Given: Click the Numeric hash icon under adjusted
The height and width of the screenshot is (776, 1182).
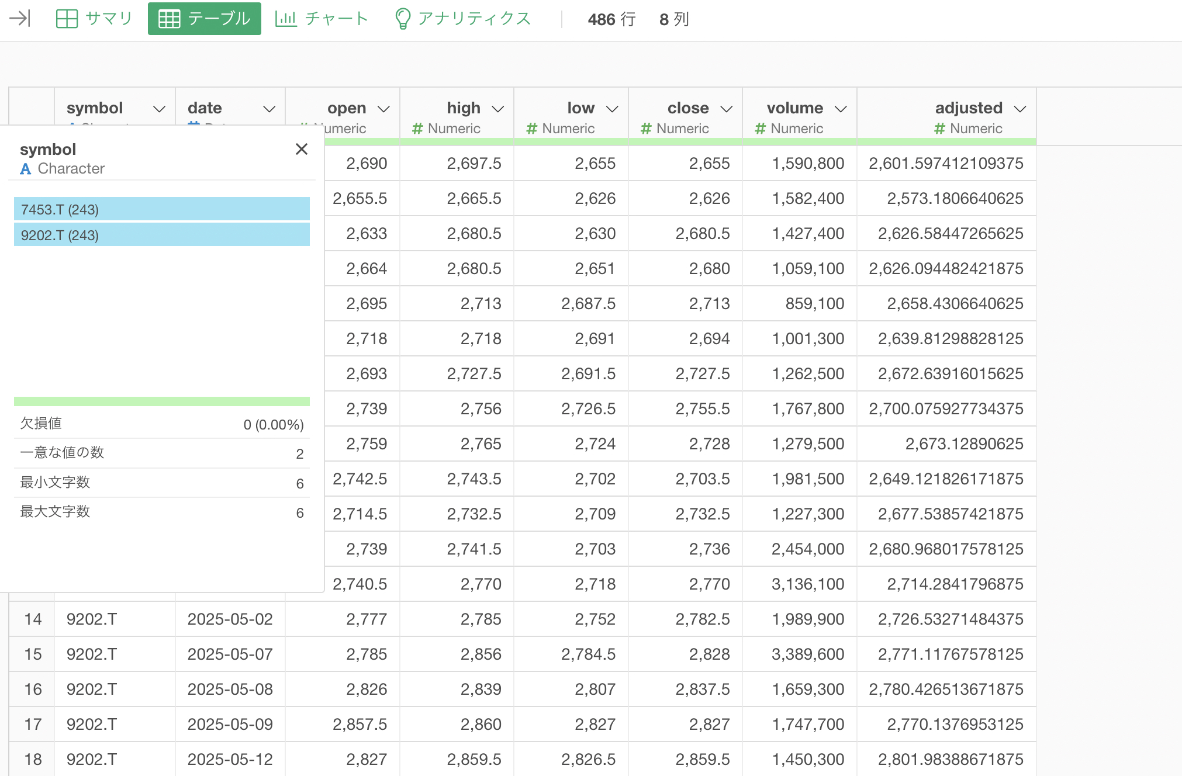Looking at the screenshot, I should click(x=939, y=129).
